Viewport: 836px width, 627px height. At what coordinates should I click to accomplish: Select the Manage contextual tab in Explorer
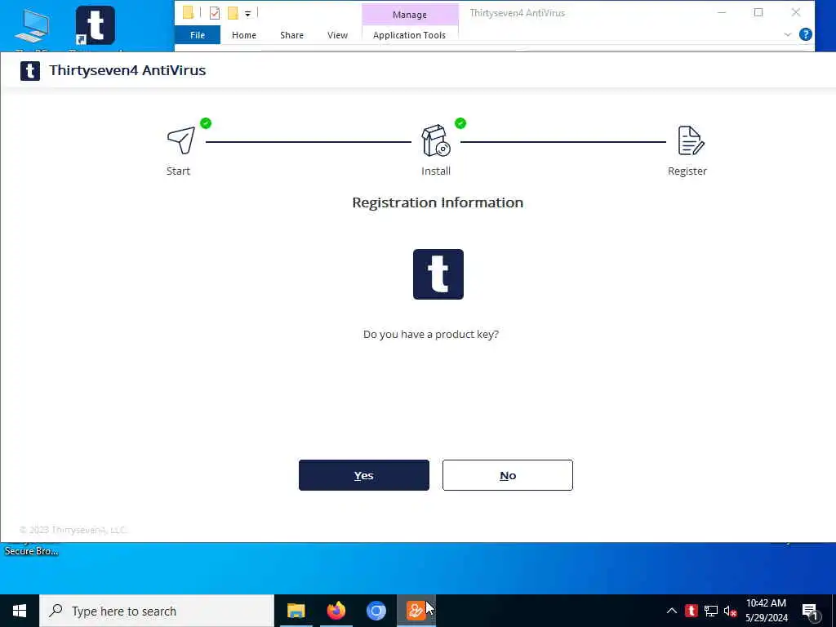point(410,15)
